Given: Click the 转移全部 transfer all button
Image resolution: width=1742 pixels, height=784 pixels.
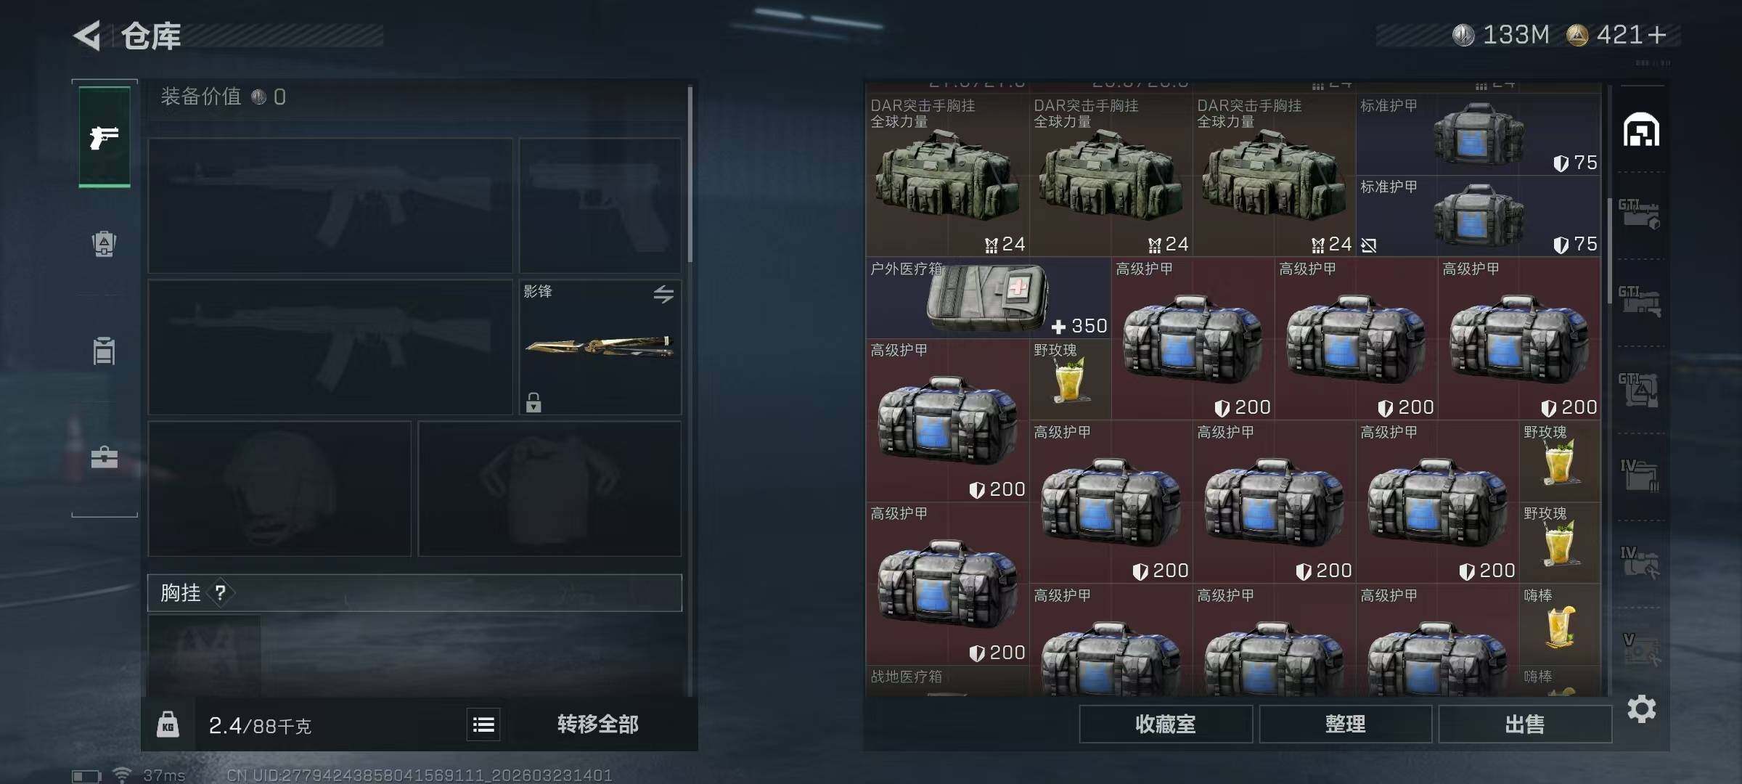Looking at the screenshot, I should click(598, 724).
